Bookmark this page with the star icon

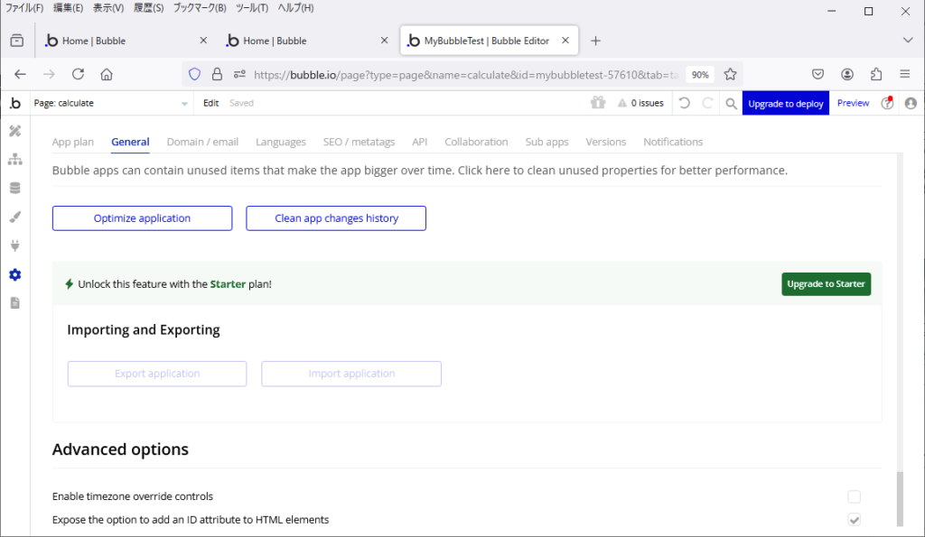pyautogui.click(x=730, y=74)
